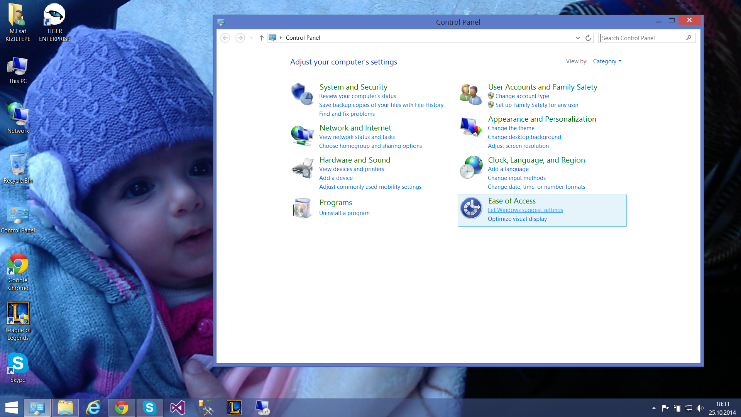Click the Clock, Language, and Region globe icon
Image resolution: width=741 pixels, height=417 pixels.
[470, 167]
